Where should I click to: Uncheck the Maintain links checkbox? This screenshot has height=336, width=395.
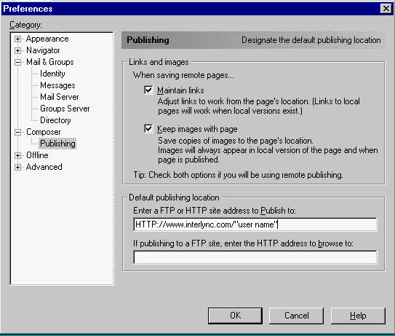(x=148, y=90)
